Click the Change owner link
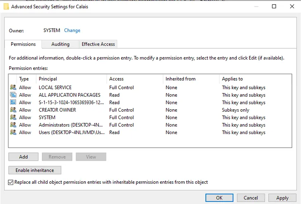 [x=72, y=30]
